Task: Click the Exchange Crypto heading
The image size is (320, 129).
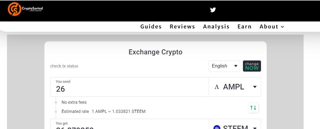Action: point(156,52)
